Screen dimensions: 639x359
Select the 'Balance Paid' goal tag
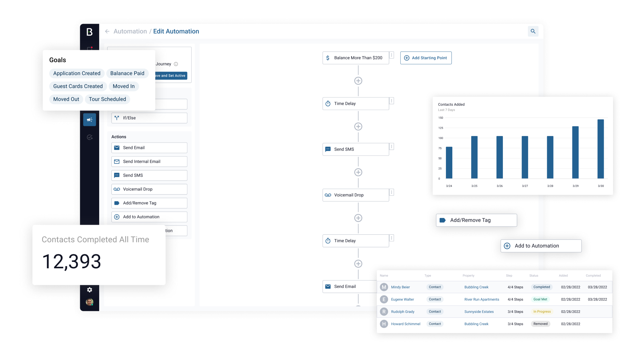point(127,73)
